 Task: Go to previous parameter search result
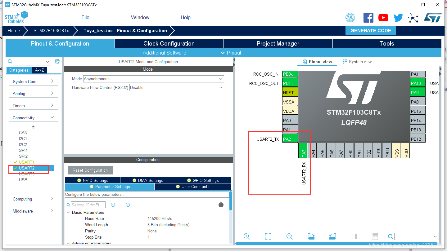[x=113, y=205]
